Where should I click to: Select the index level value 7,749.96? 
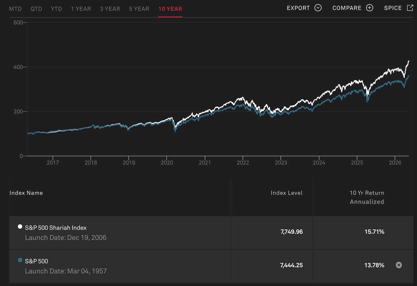[x=292, y=232]
